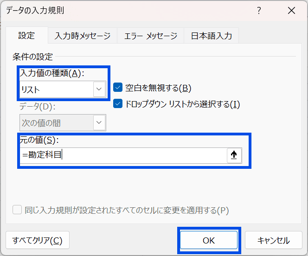The image size is (308, 256).
Task: Click the help question mark icon
Action: point(259,10)
